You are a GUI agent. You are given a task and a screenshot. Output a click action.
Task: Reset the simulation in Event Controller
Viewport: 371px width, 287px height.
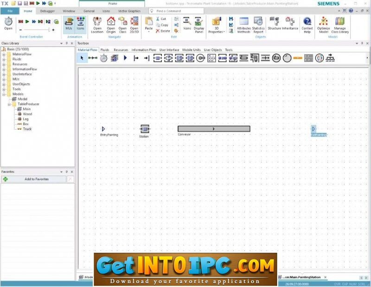click(x=21, y=21)
